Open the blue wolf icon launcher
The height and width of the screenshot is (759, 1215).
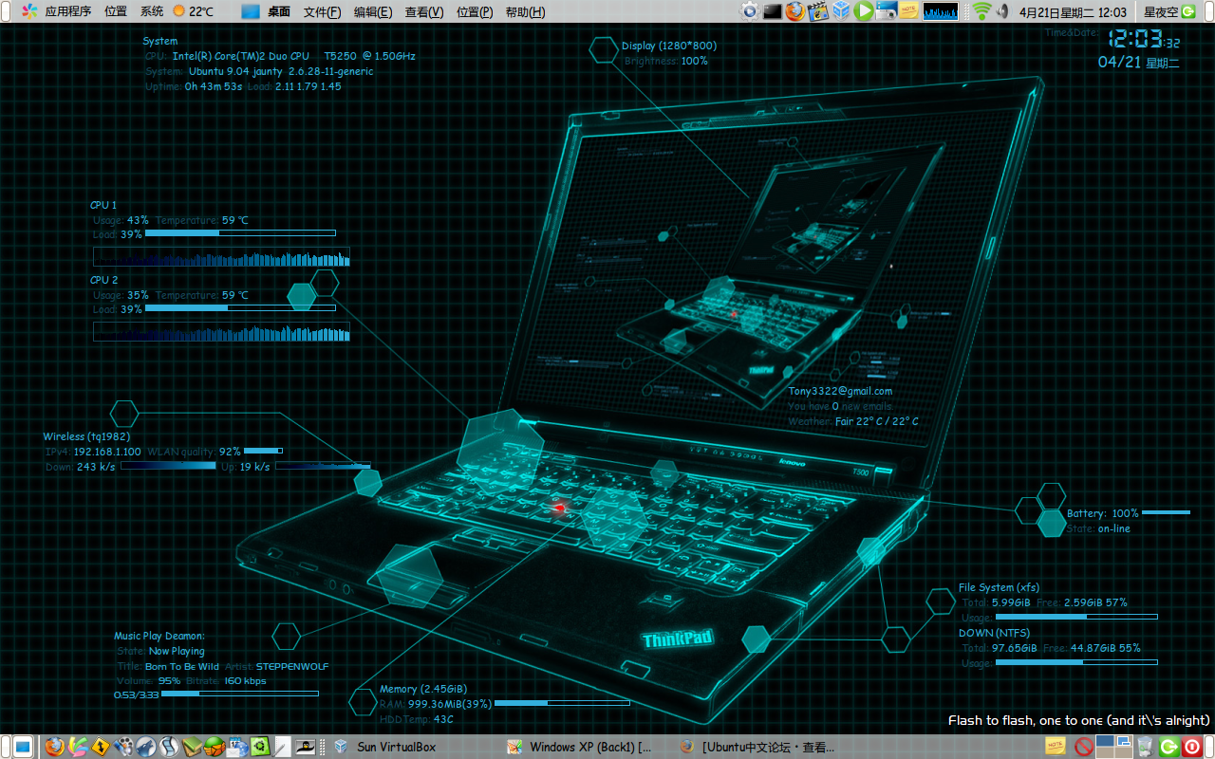(x=146, y=747)
